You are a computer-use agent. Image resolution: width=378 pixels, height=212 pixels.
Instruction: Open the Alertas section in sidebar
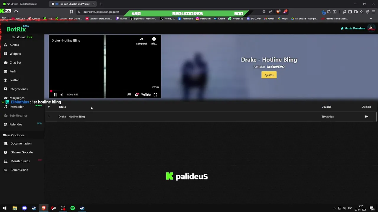[14, 45]
